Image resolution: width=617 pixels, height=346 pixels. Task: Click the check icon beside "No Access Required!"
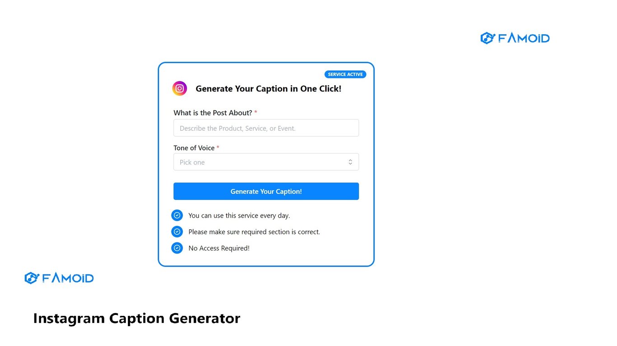point(177,248)
